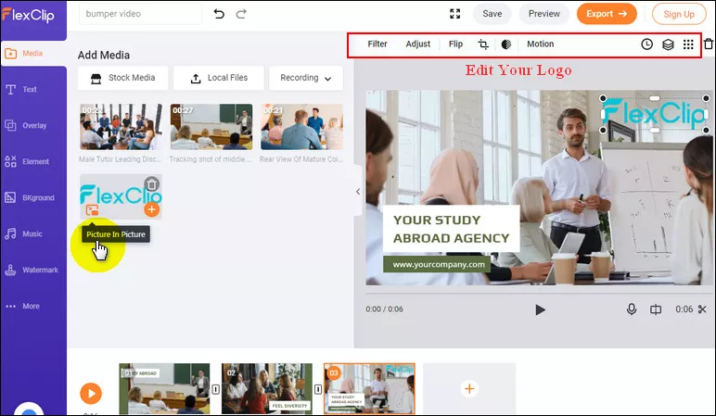
Task: Click the Sign Up button
Action: click(679, 14)
